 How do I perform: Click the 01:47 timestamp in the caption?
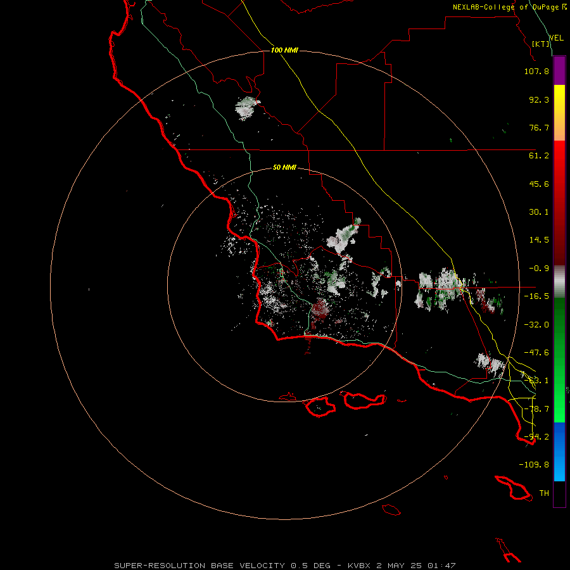pyautogui.click(x=441, y=566)
